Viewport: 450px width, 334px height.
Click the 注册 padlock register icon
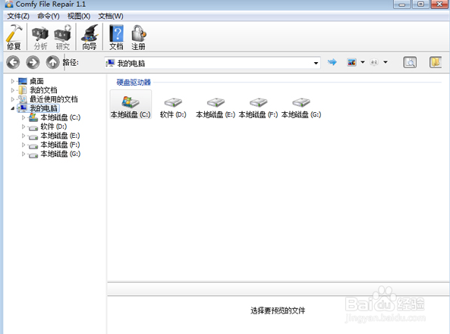tap(138, 37)
